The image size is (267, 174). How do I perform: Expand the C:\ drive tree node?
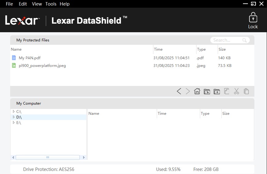[x=14, y=112]
